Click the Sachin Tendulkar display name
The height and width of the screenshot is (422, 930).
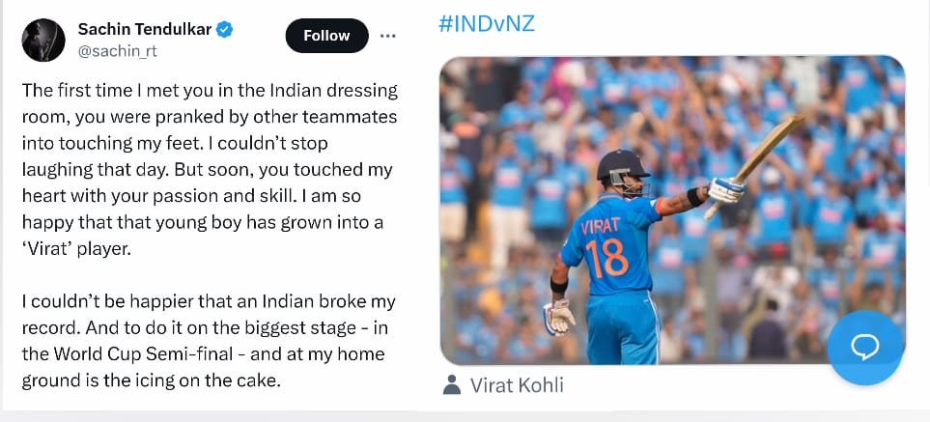point(145,29)
